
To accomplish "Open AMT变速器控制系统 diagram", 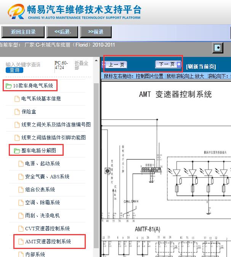I will click(x=48, y=241).
